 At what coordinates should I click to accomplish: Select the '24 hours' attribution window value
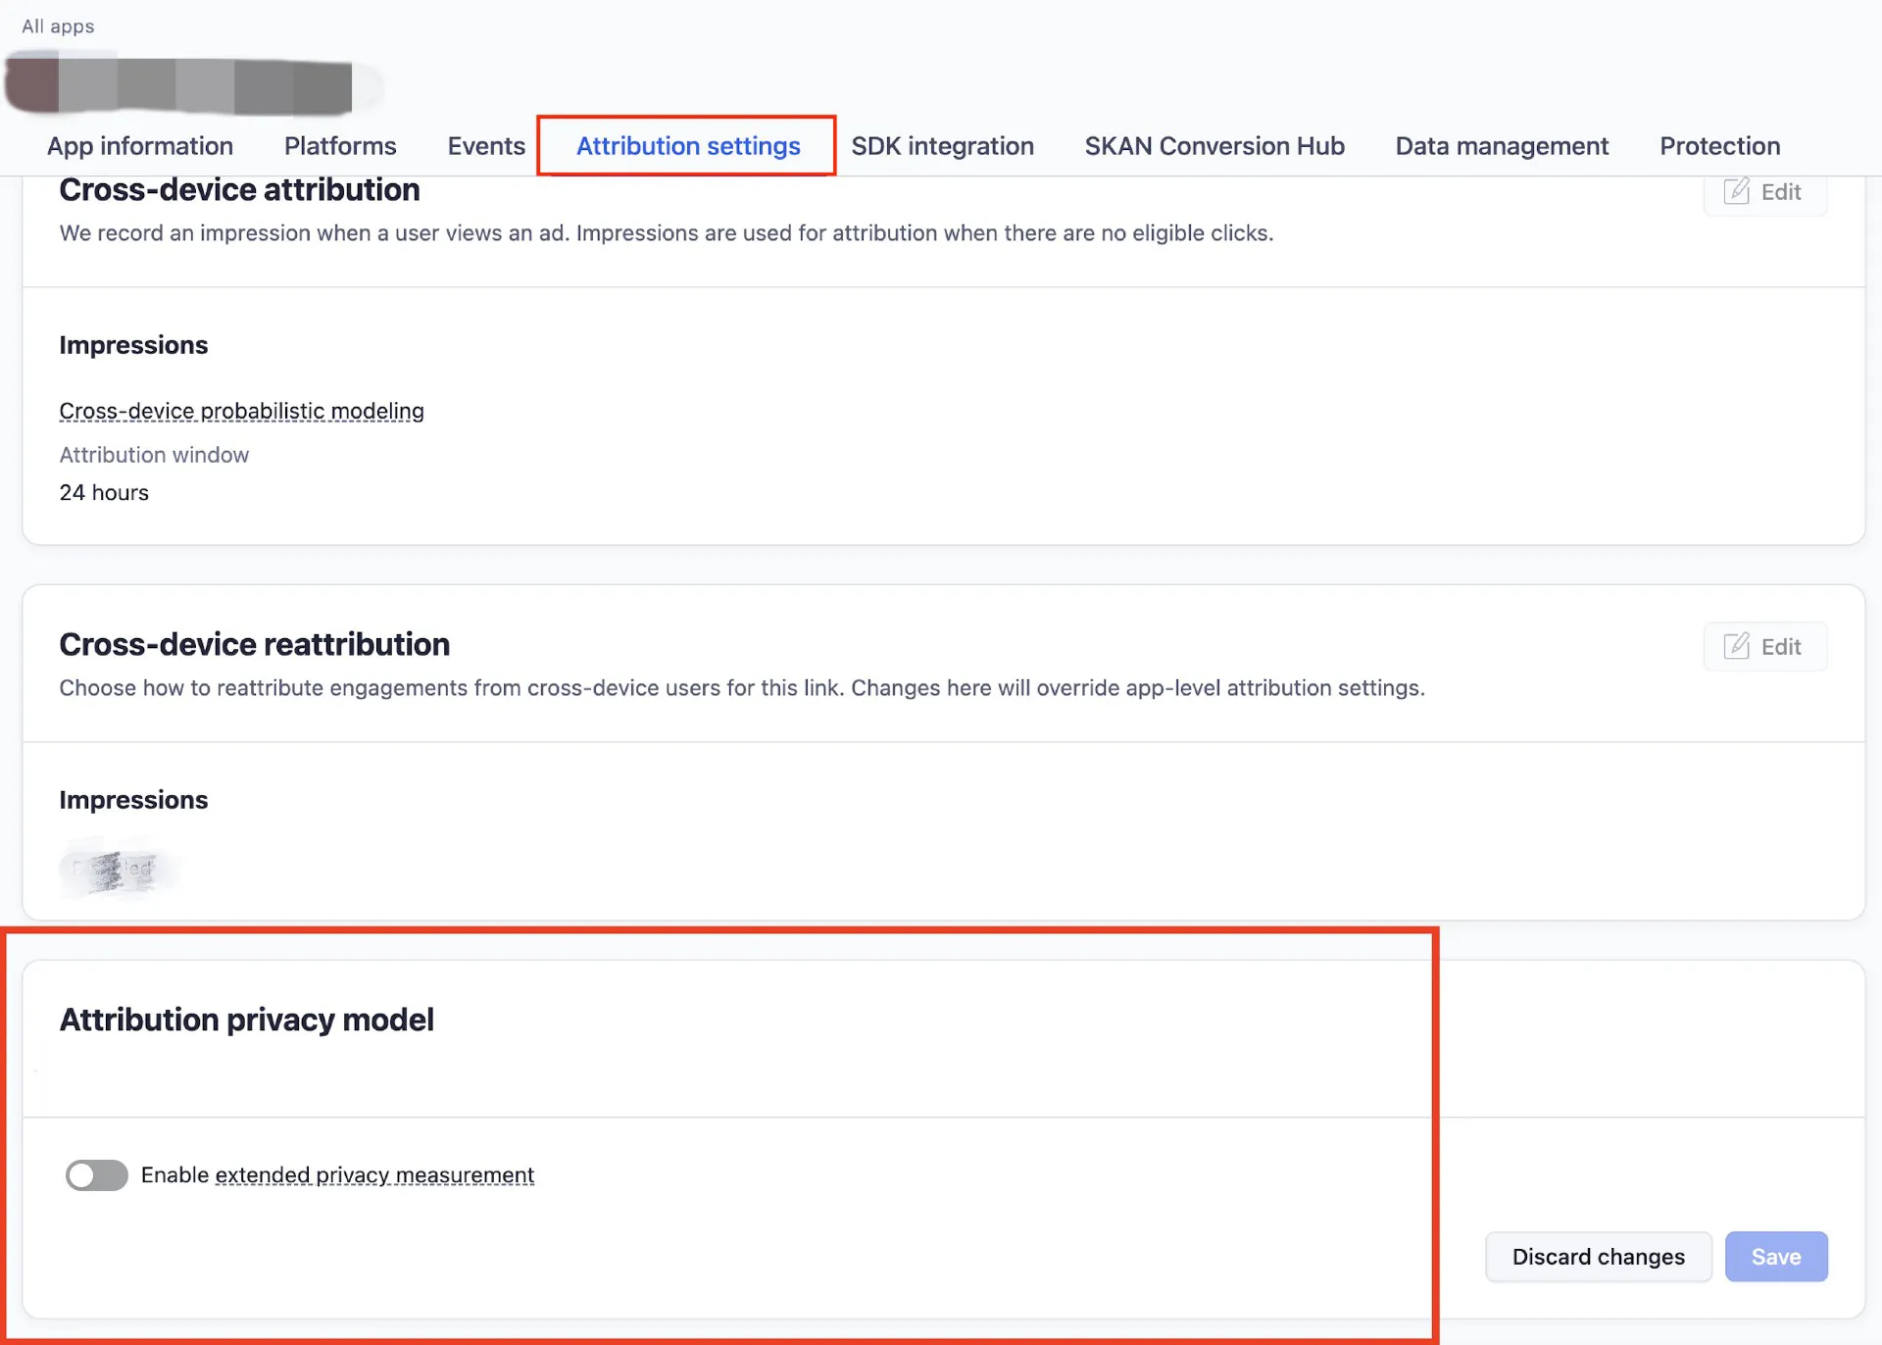(104, 492)
